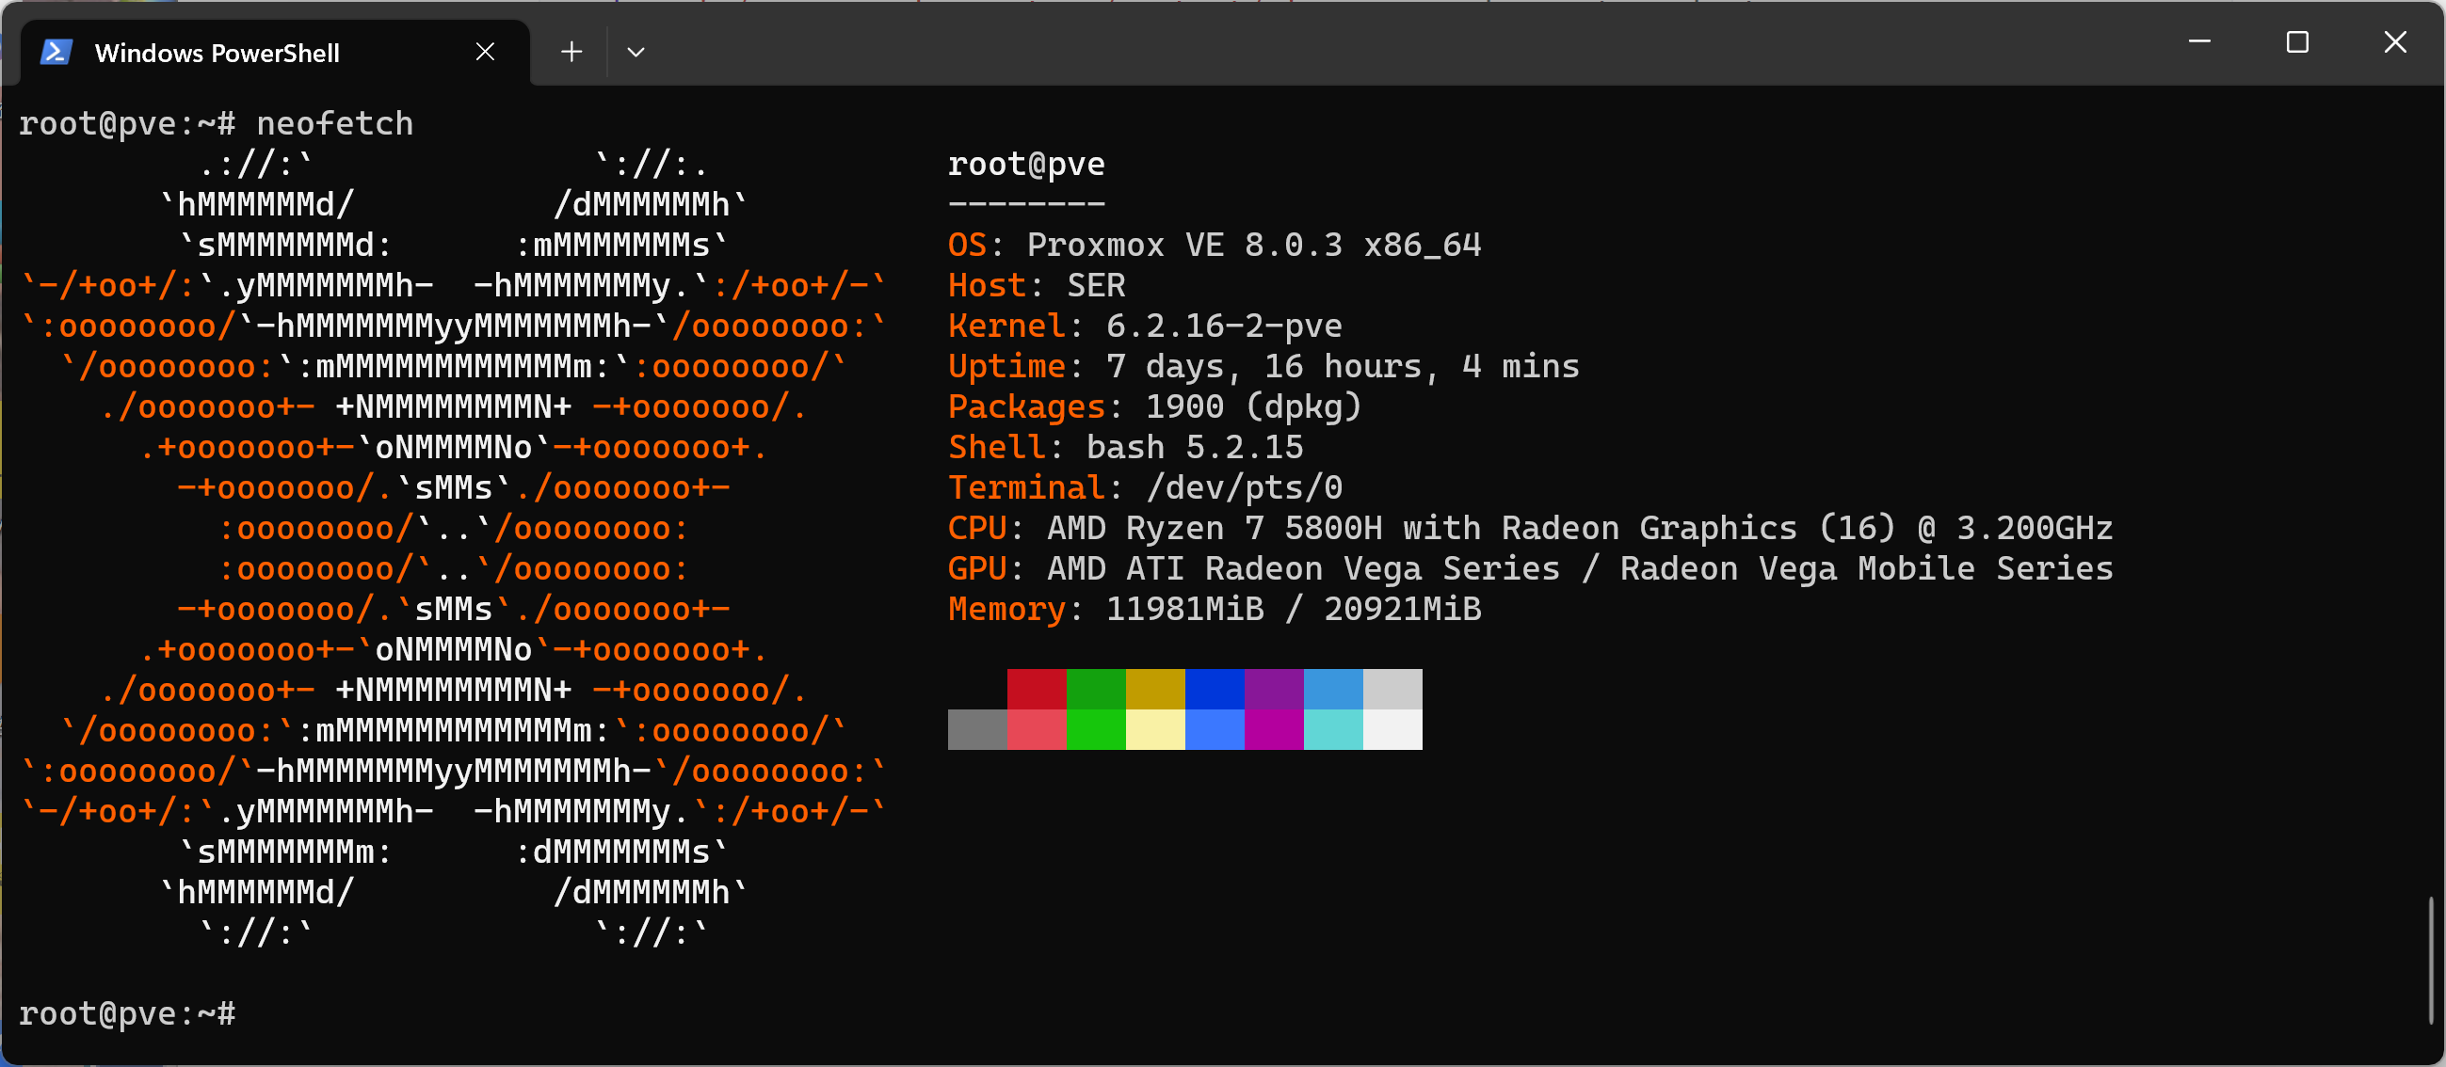Click the bottom root@pve prompt line

(x=127, y=1014)
